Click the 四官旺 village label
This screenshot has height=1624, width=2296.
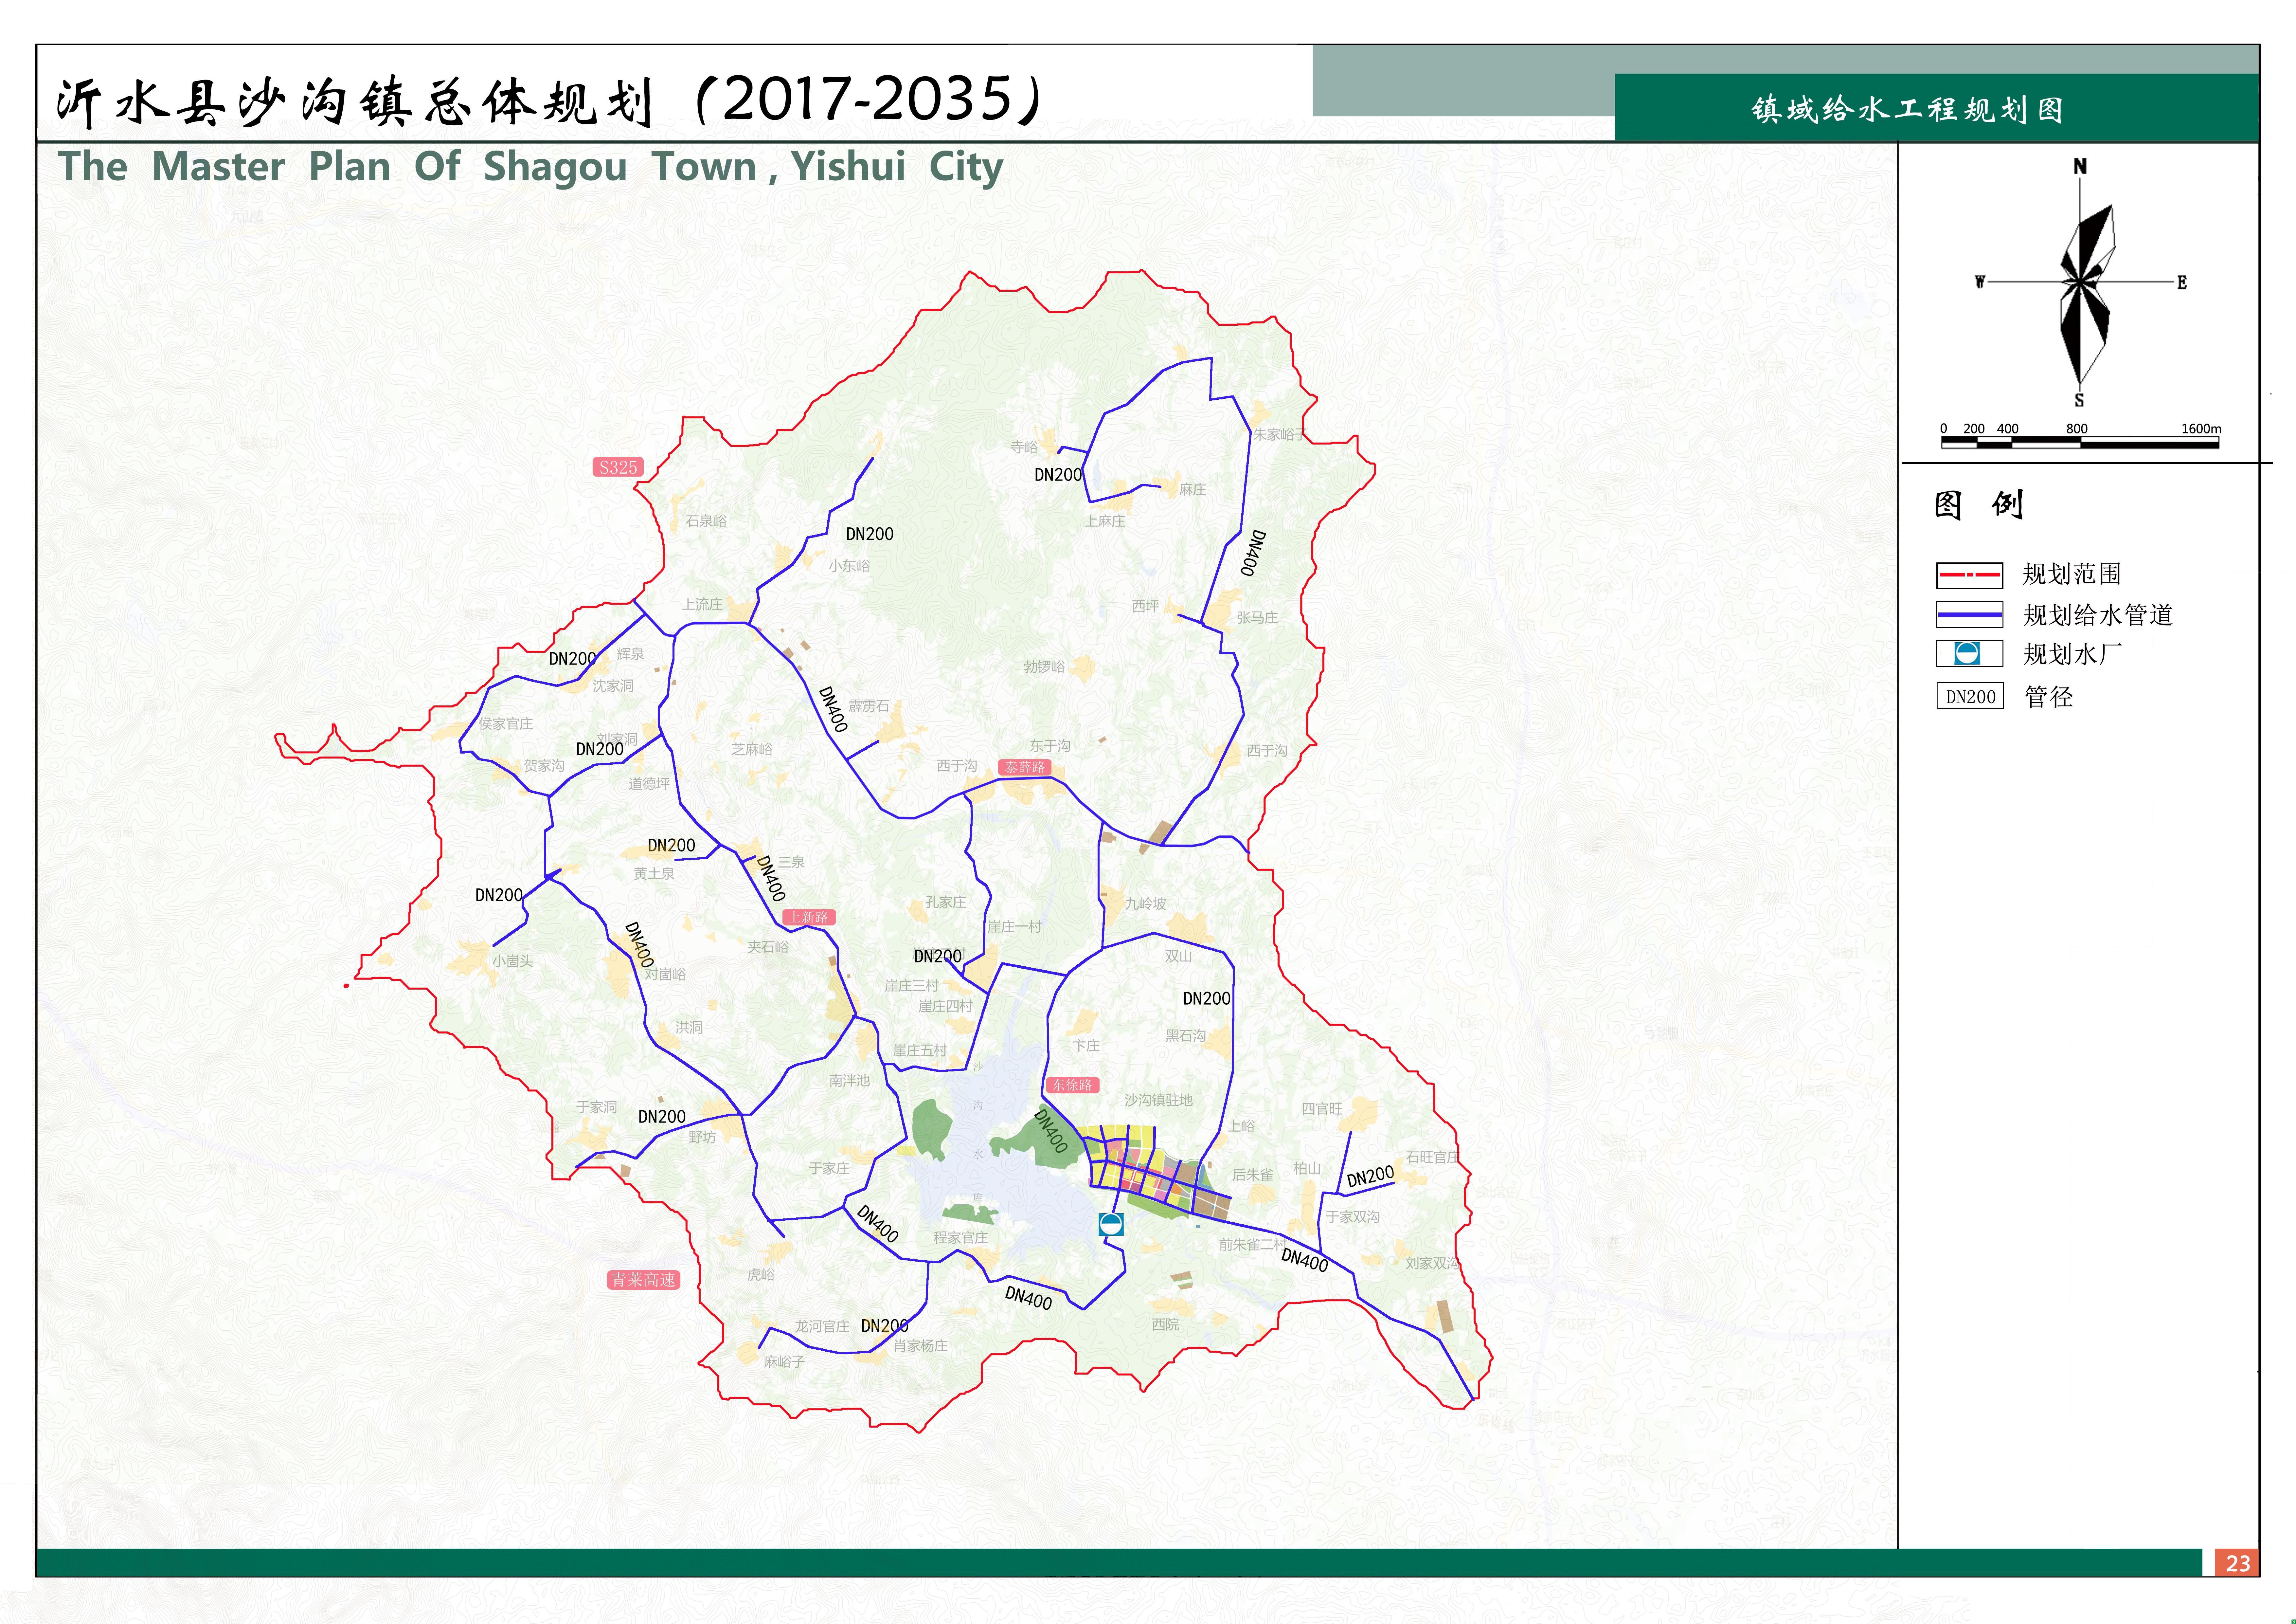(x=1322, y=1109)
